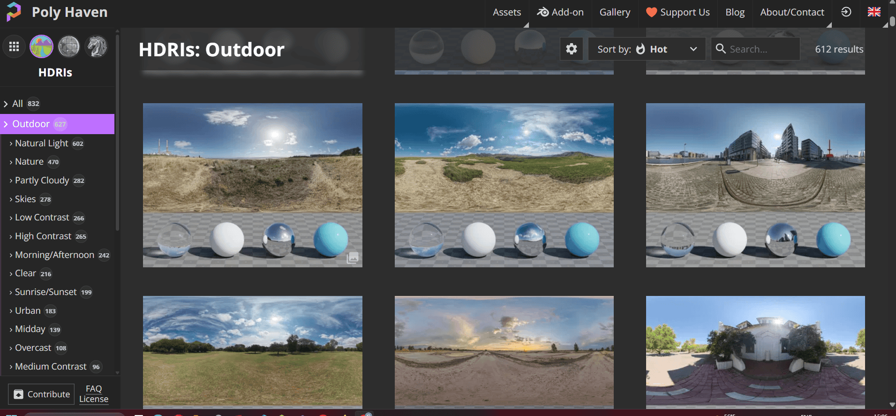
Task: Switch to Textures asset type icon
Action: click(69, 47)
